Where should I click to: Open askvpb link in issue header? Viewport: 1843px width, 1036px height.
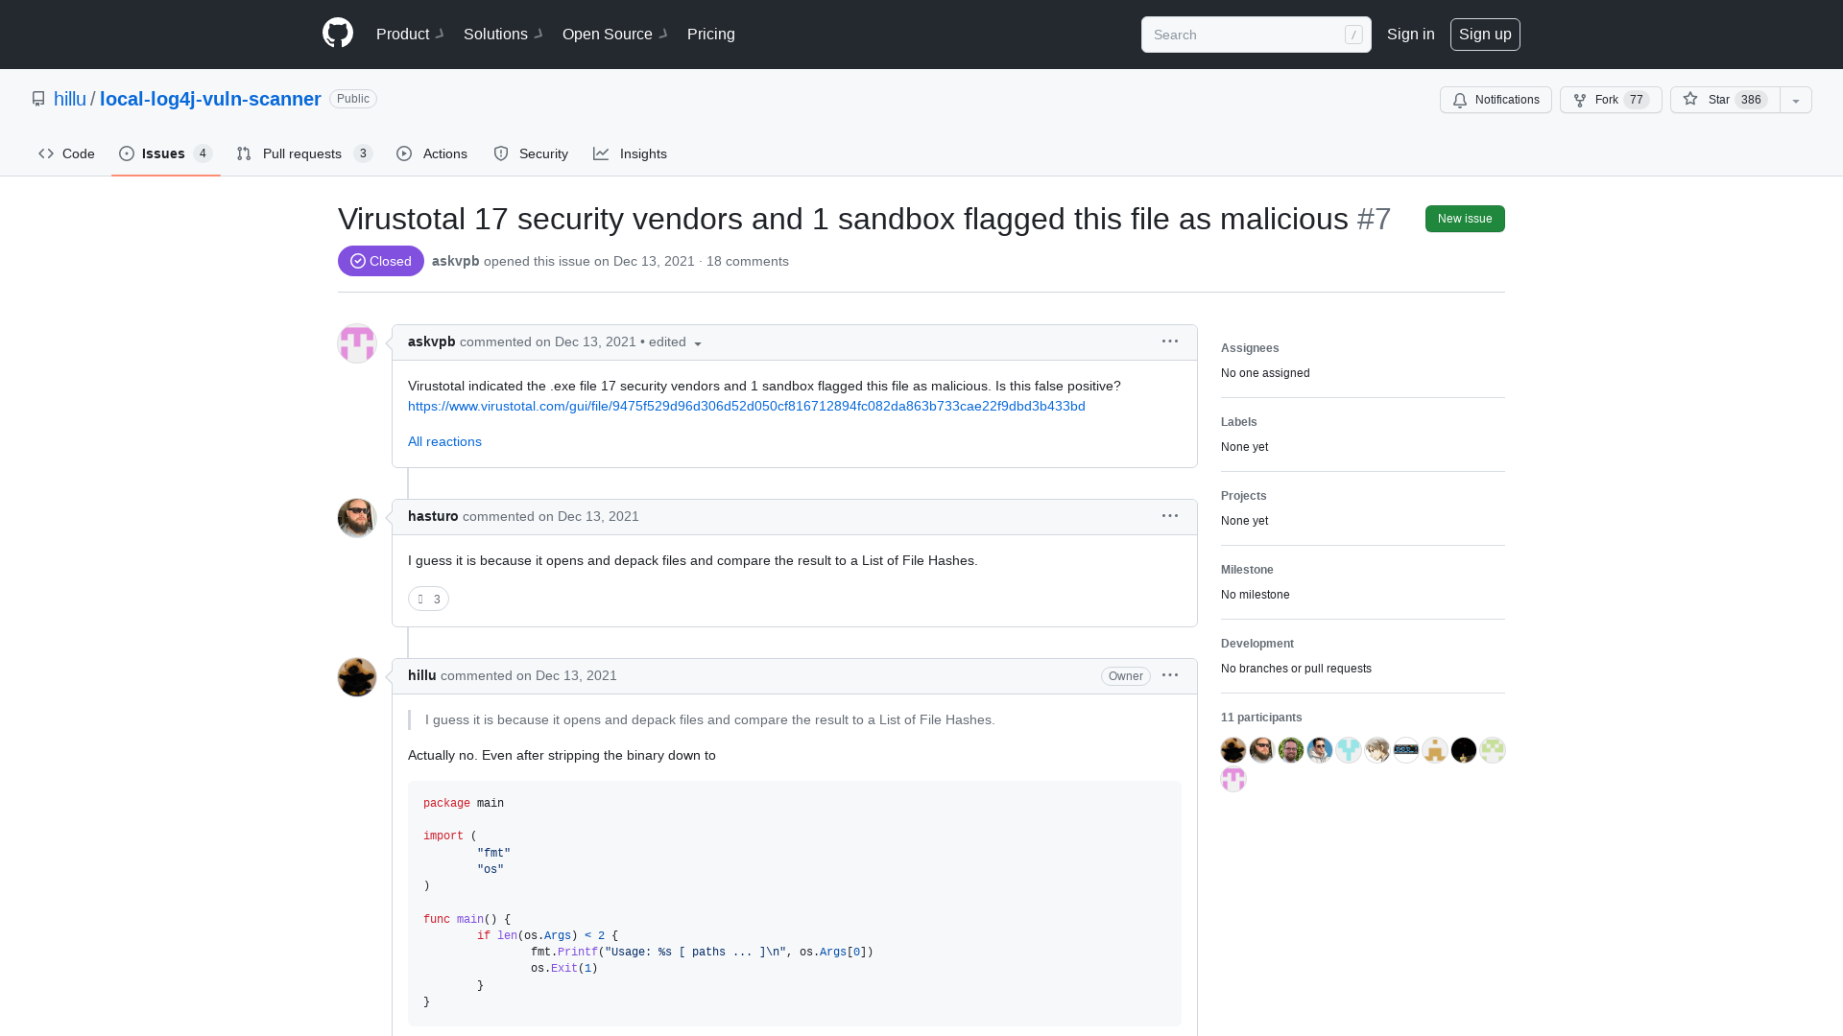click(455, 261)
